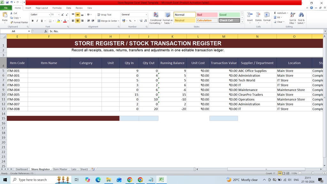Image resolution: width=327 pixels, height=184 pixels.
Task: Click the Insert Function fx icon
Action: coord(46,31)
